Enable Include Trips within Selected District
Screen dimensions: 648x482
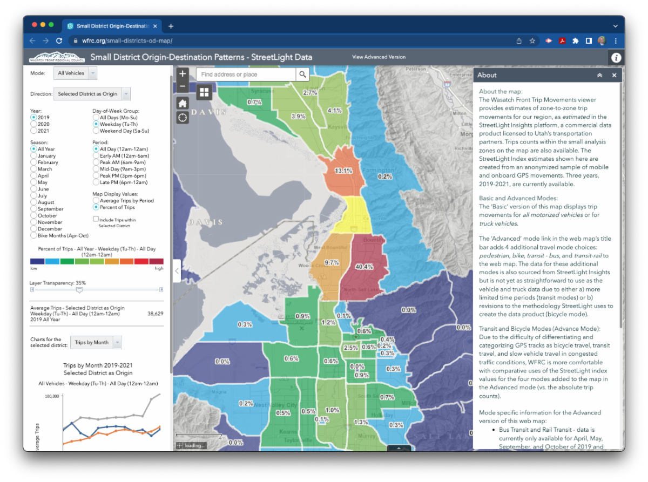coord(96,219)
